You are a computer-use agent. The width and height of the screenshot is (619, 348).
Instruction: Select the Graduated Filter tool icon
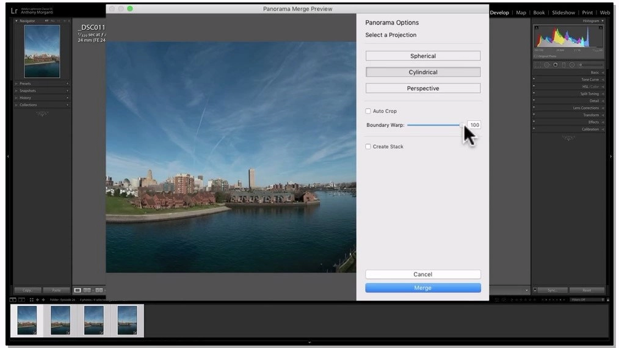click(x=563, y=65)
